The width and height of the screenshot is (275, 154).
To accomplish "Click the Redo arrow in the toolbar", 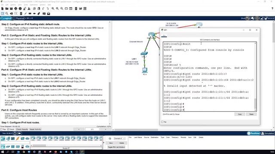I will (x=48, y=9).
